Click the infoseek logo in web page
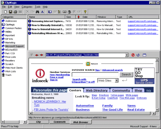The height and width of the screenshot is (129, 161). [40, 76]
